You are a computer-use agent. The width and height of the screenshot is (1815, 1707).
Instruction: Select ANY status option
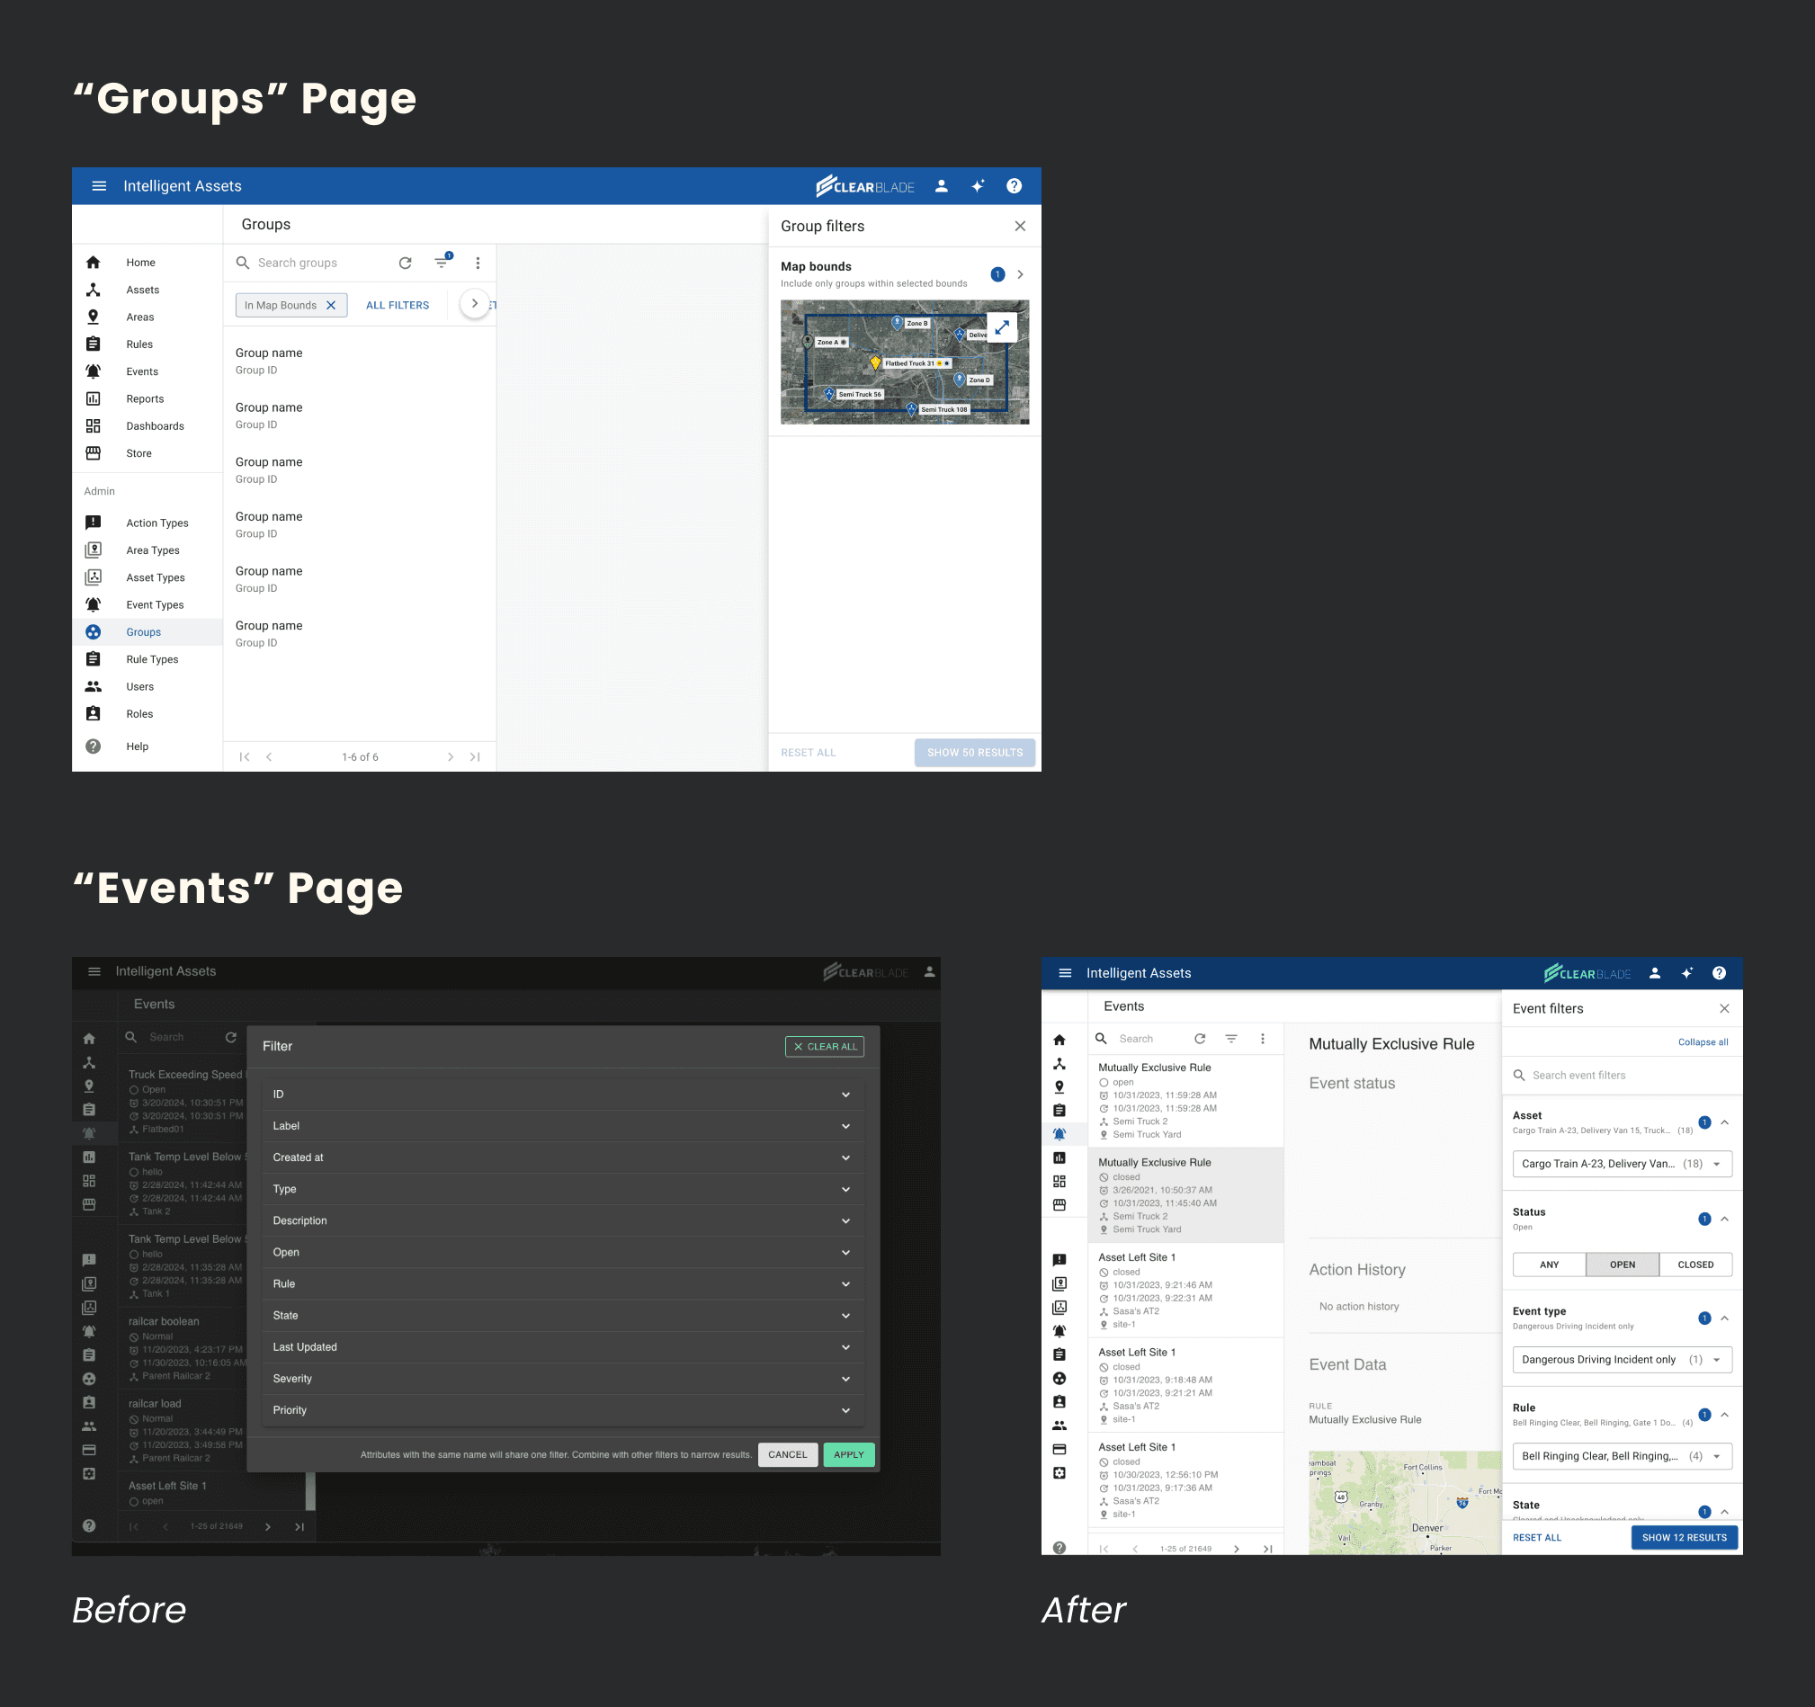coord(1549,1265)
